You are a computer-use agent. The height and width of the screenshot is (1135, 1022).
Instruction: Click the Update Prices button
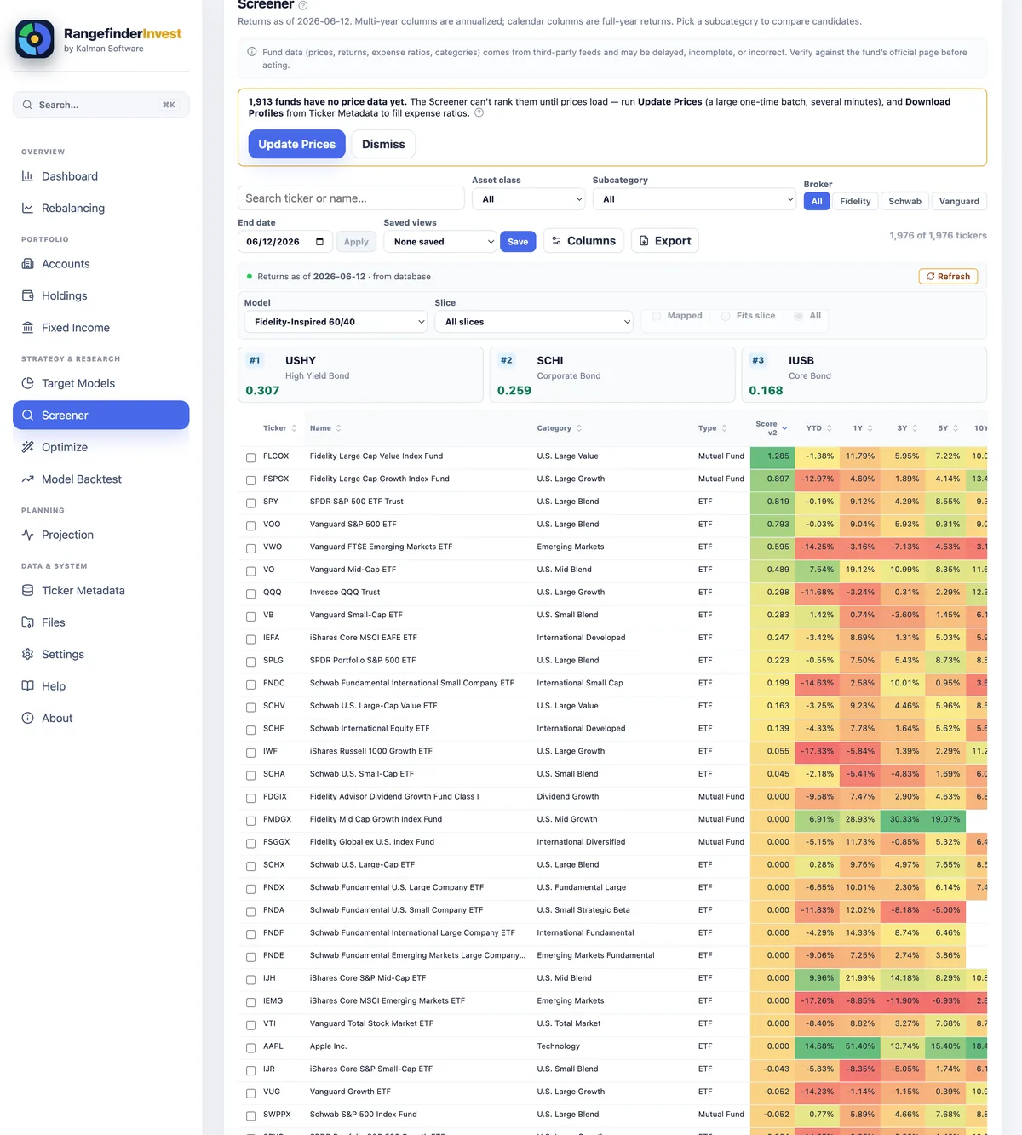coord(296,144)
